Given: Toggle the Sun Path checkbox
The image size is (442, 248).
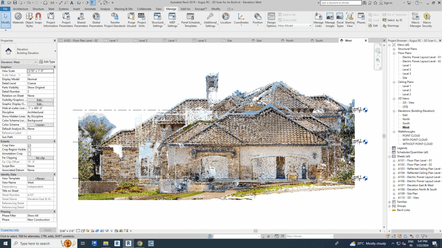Looking at the screenshot, I should [x=29, y=137].
